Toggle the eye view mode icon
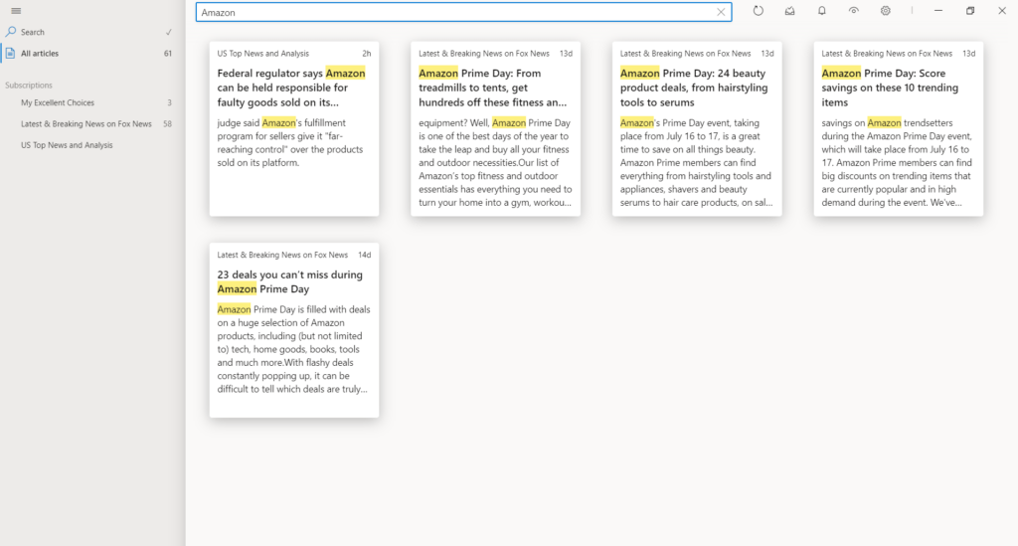 (x=853, y=11)
